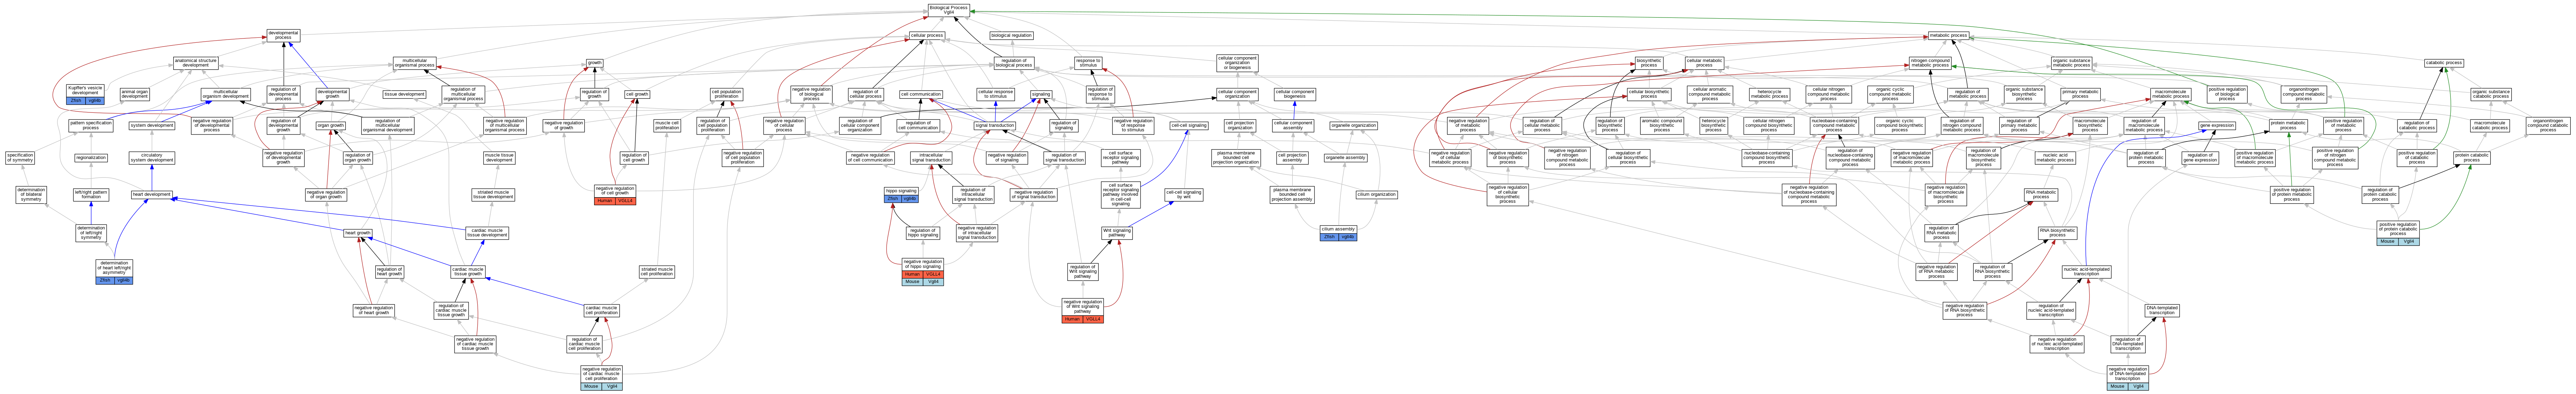
Task: Select the specification of symmetry node
Action: pyautogui.click(x=20, y=158)
